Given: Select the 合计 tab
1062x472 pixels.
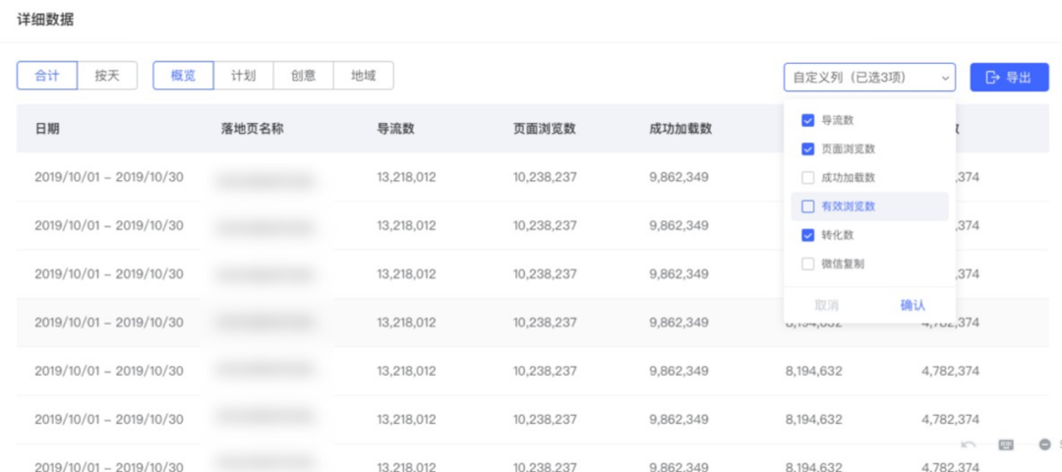Looking at the screenshot, I should [x=47, y=76].
